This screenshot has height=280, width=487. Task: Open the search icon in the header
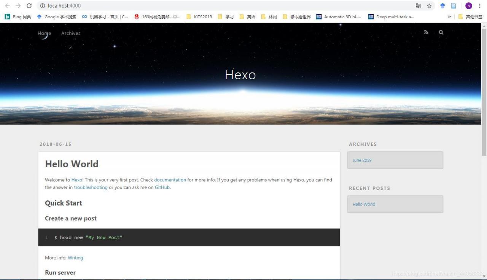coord(441,32)
